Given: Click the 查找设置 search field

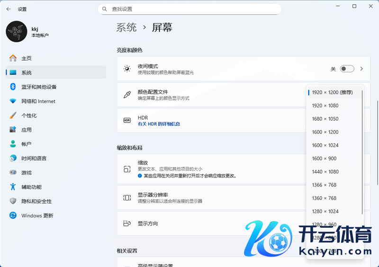Looking at the screenshot, I should point(189,9).
